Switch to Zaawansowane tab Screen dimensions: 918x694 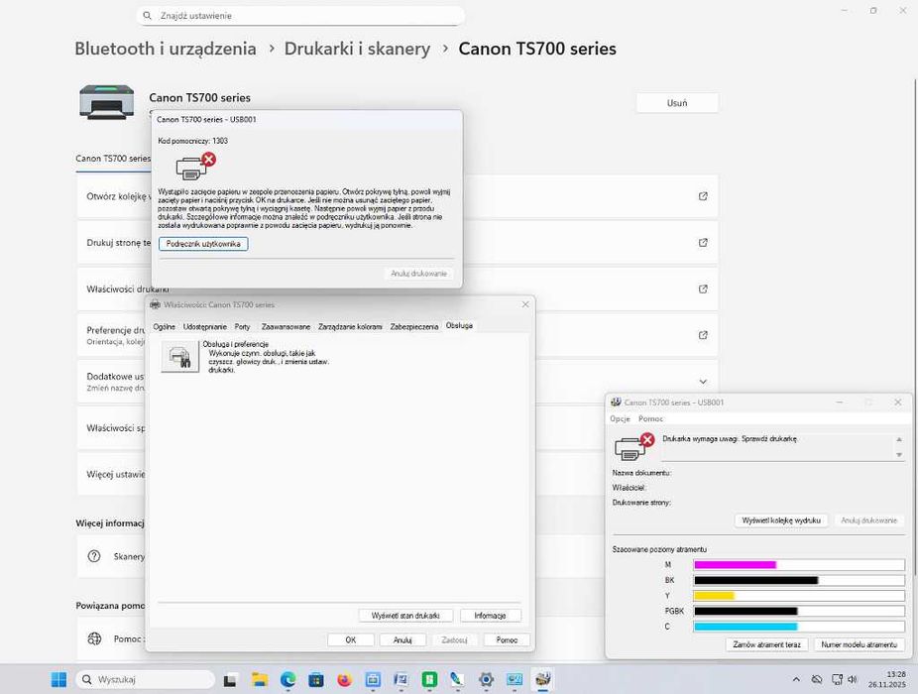[286, 327]
